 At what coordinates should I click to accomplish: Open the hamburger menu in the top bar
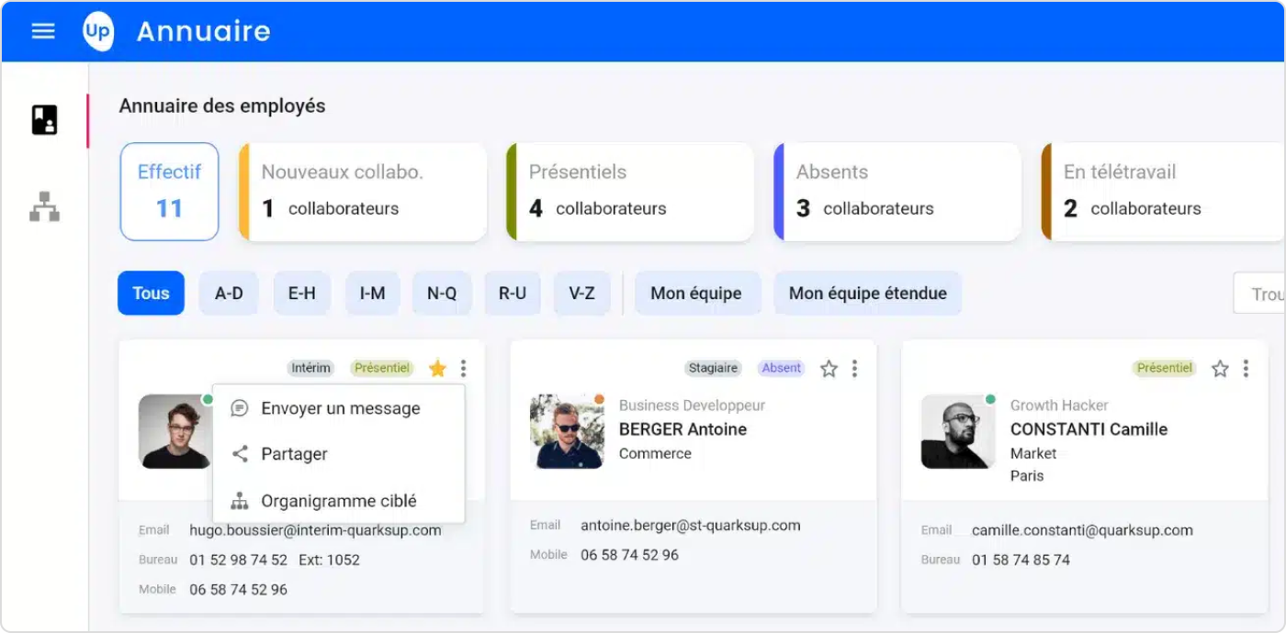[x=42, y=30]
